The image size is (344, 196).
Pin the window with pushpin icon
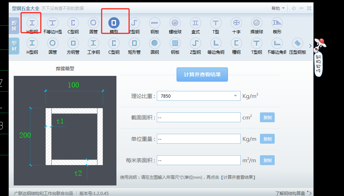pyautogui.click(x=294, y=8)
